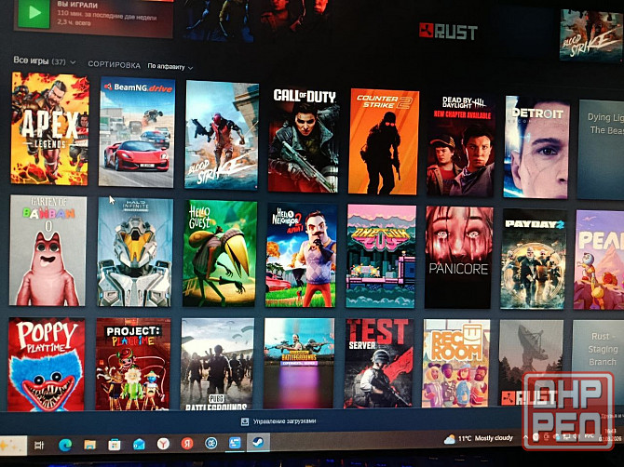Select the Counter-Strike 2 cover
This screenshot has width=624, height=467.
tap(384, 141)
